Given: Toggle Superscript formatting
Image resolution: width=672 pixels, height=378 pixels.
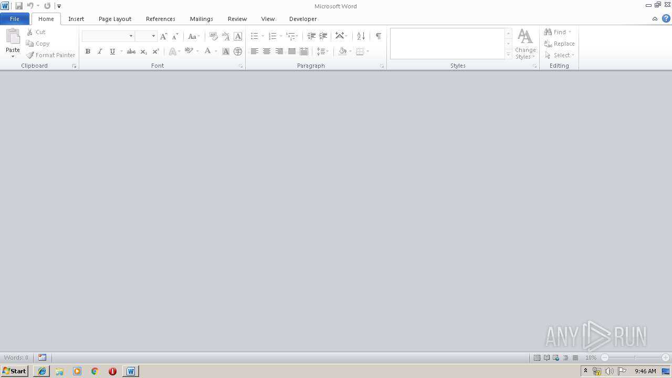Looking at the screenshot, I should tap(155, 51).
